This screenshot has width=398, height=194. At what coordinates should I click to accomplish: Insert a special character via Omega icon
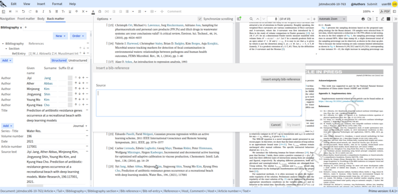coord(100,11)
